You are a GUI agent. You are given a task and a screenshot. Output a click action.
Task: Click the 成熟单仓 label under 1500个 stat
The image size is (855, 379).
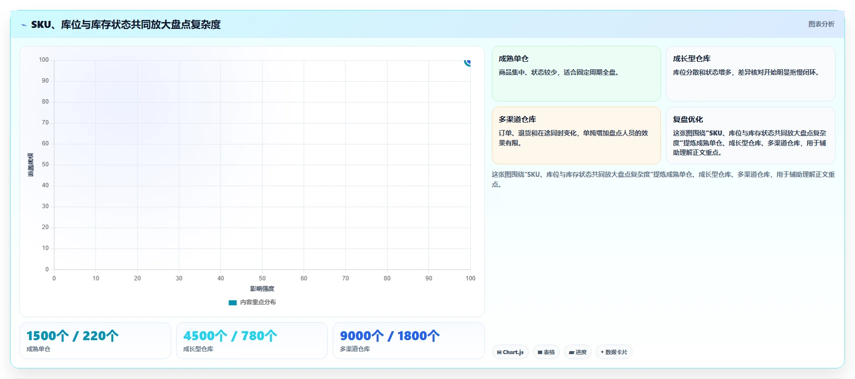[x=38, y=349]
